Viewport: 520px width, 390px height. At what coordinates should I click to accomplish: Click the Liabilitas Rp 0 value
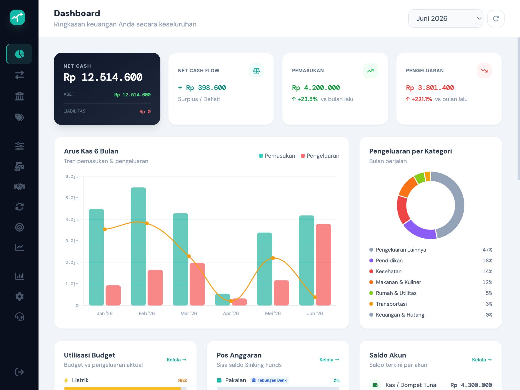pos(145,112)
